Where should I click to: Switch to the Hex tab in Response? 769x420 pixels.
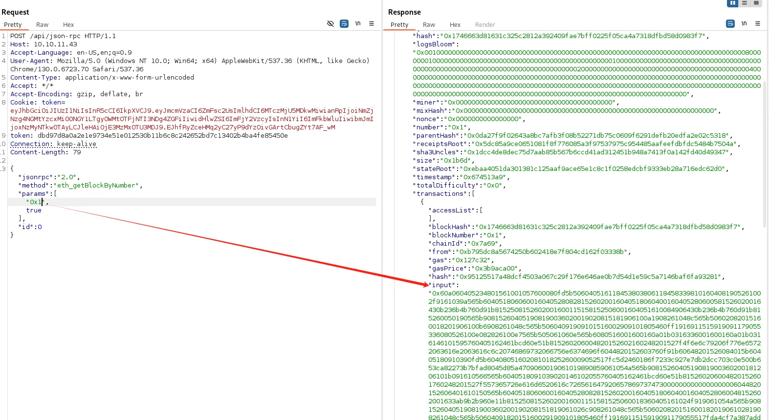455,24
